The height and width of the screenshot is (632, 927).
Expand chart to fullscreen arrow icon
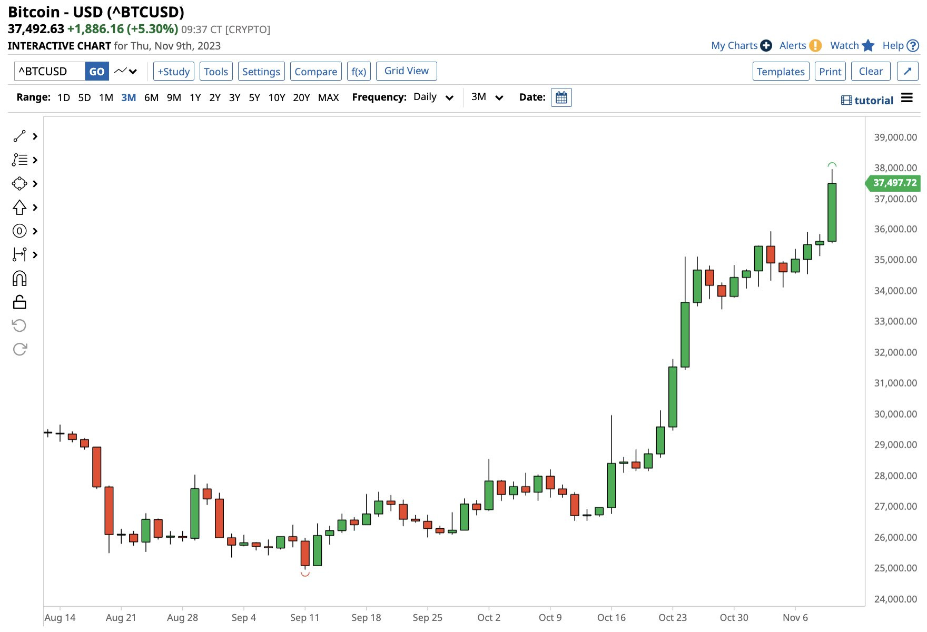point(907,71)
